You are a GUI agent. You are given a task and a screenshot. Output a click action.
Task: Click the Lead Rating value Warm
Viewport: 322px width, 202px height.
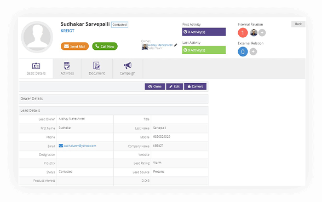pos(157,163)
